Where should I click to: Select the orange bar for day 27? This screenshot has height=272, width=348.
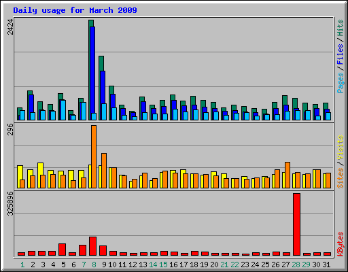click(288, 175)
